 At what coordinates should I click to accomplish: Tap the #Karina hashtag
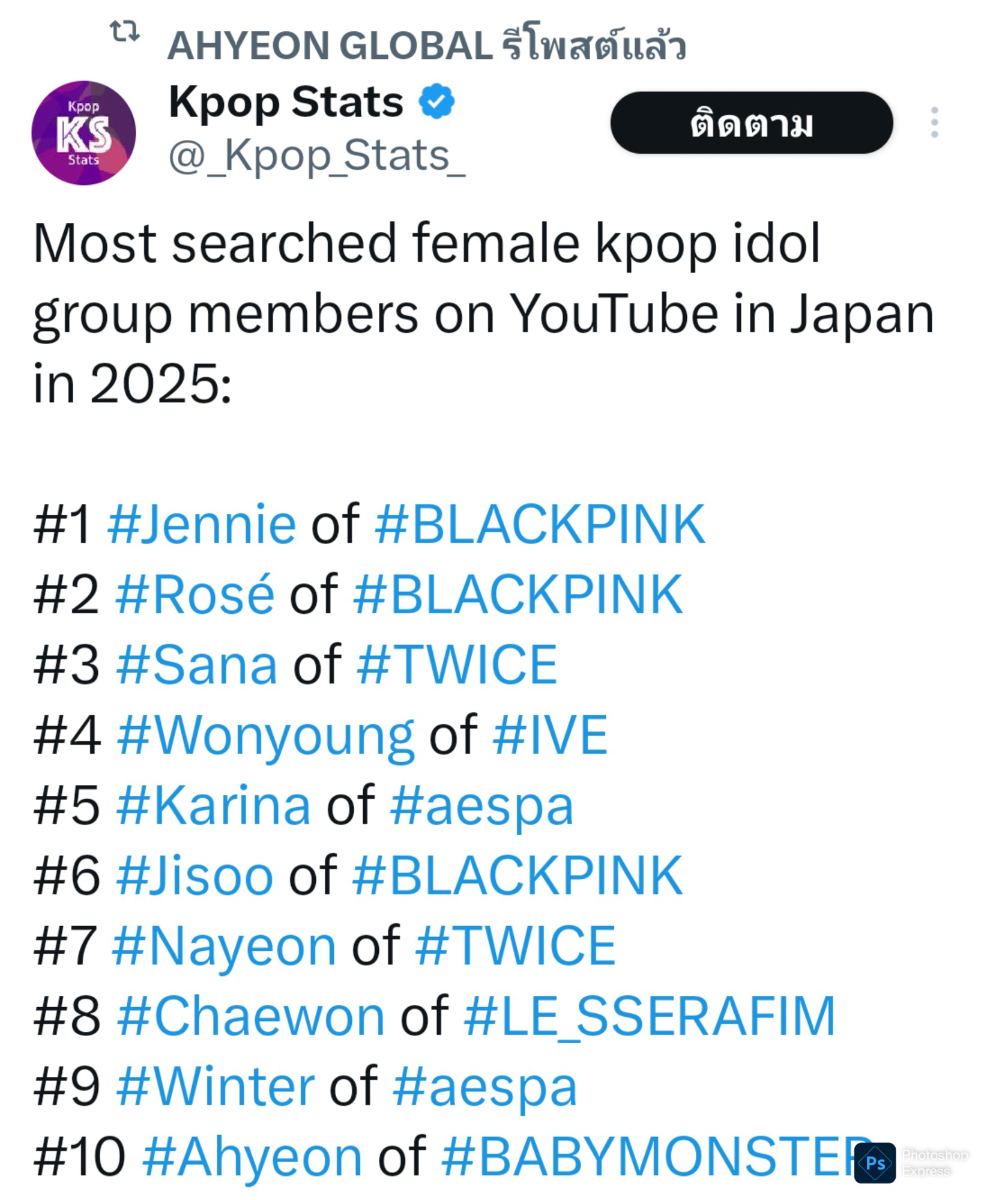tap(214, 805)
